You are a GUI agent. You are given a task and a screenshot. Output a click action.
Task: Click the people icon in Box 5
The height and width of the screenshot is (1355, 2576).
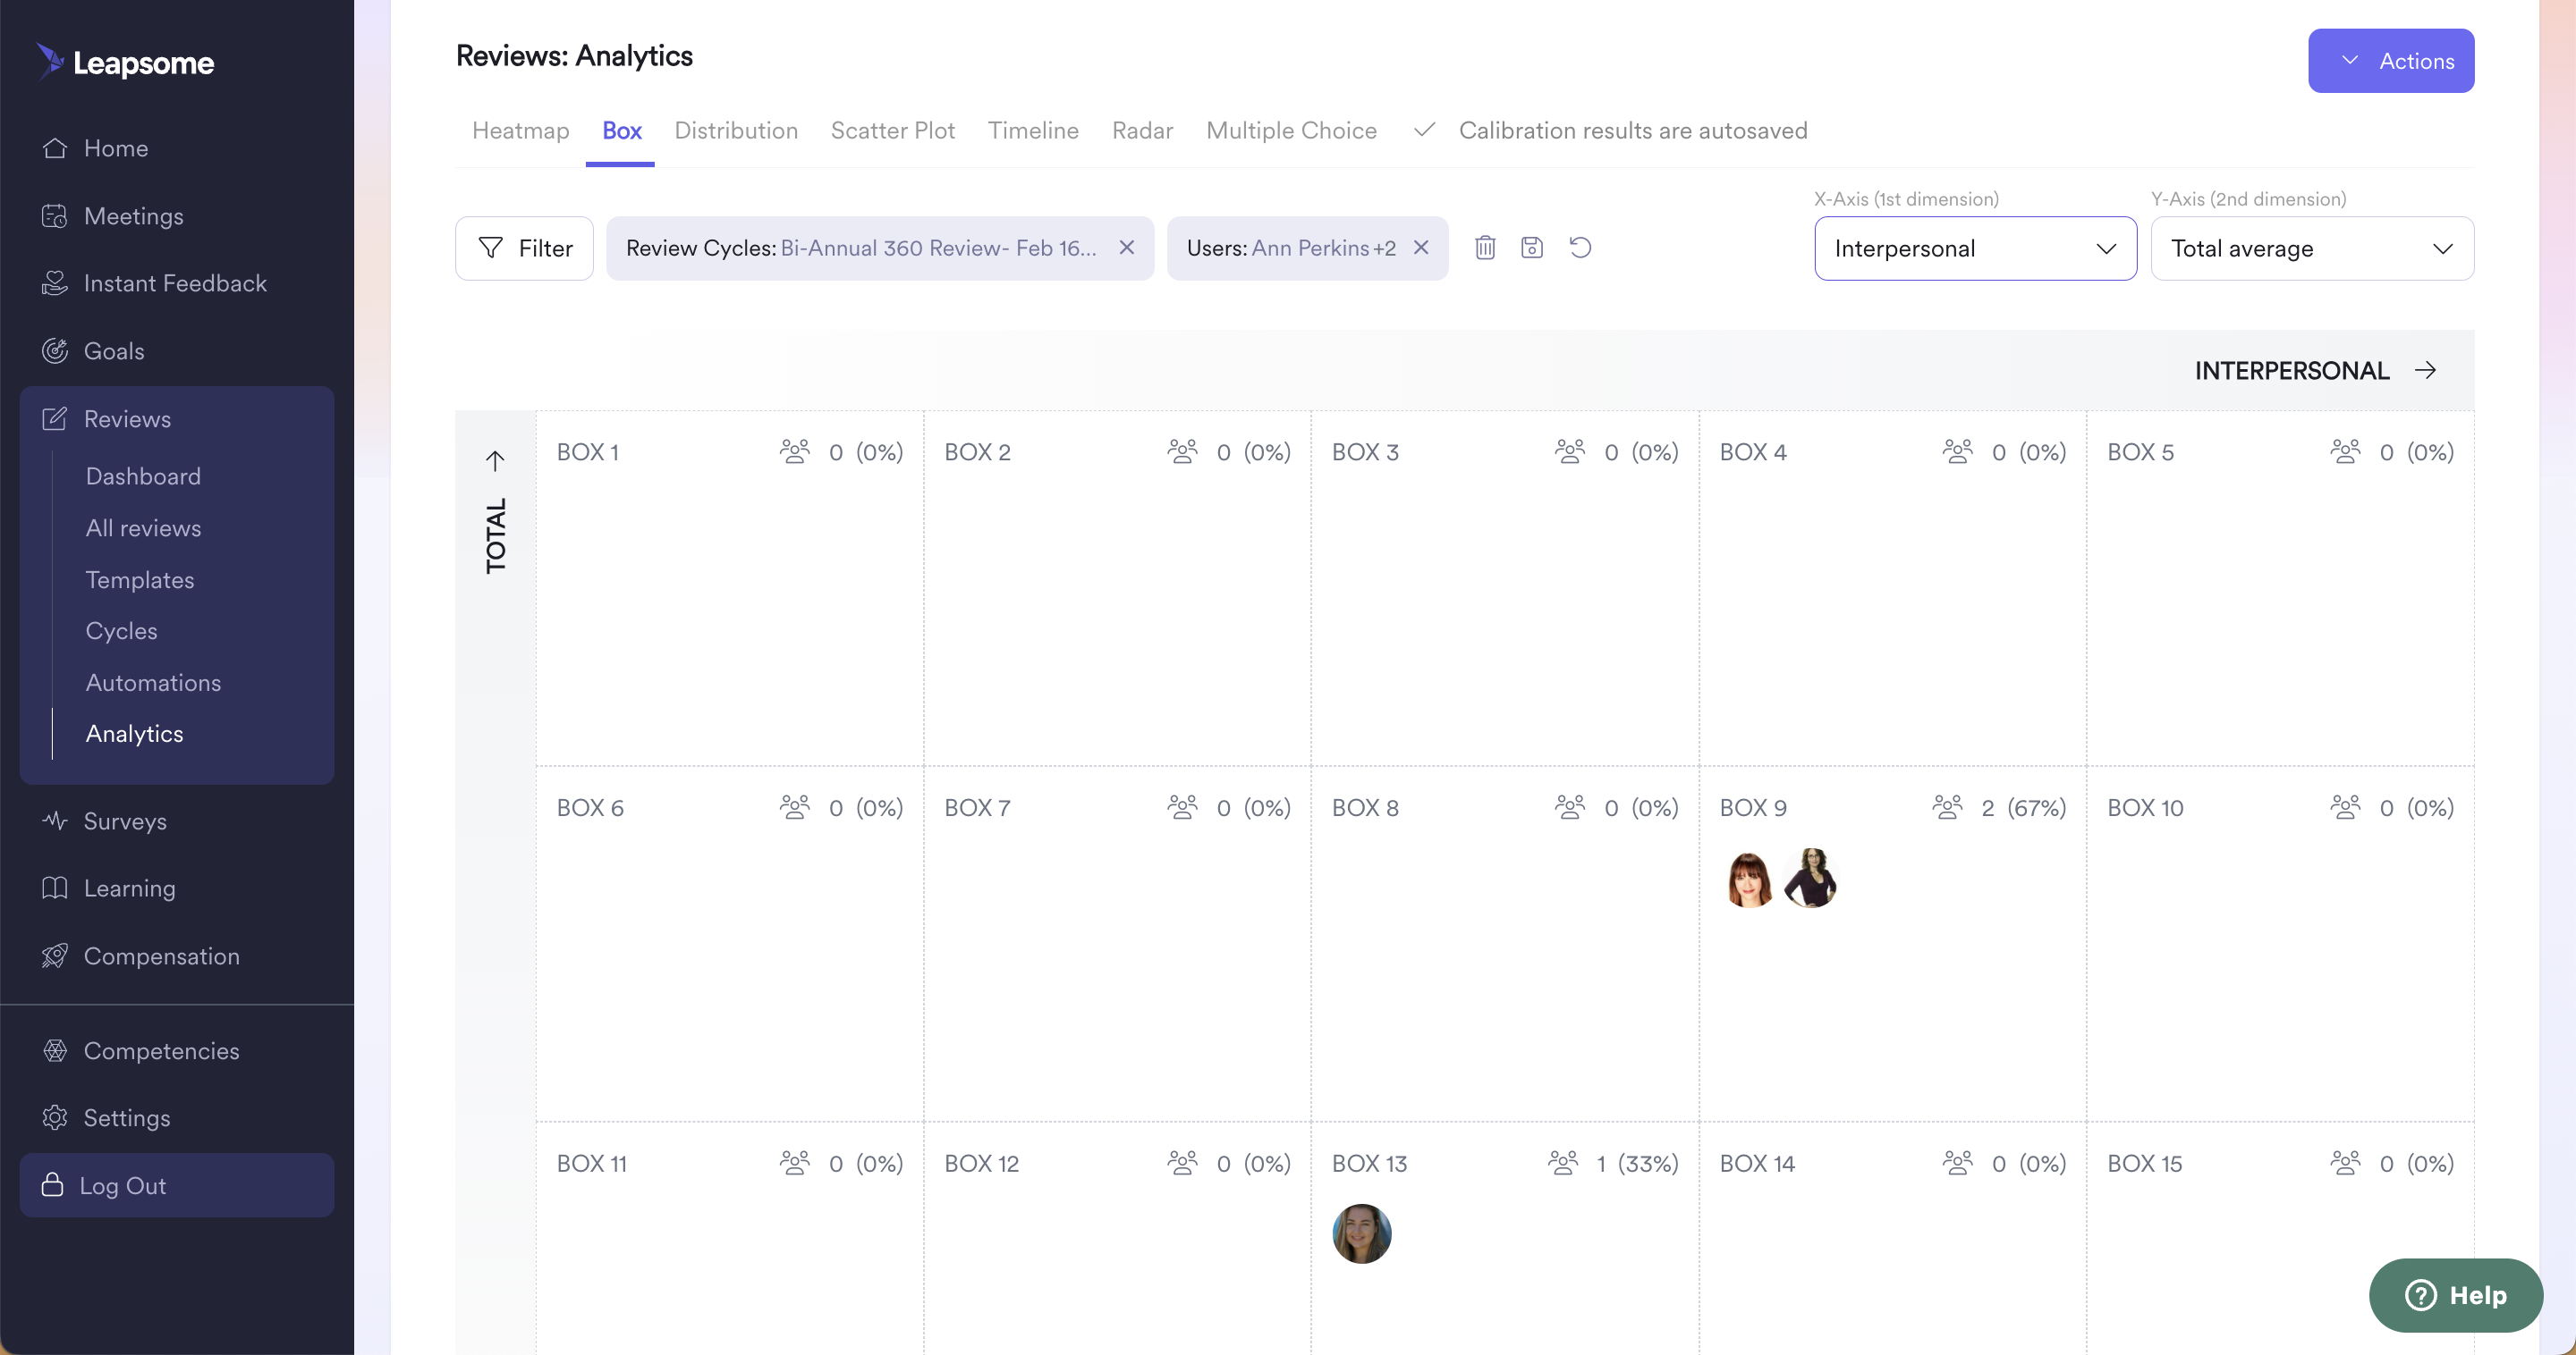[x=2345, y=450]
